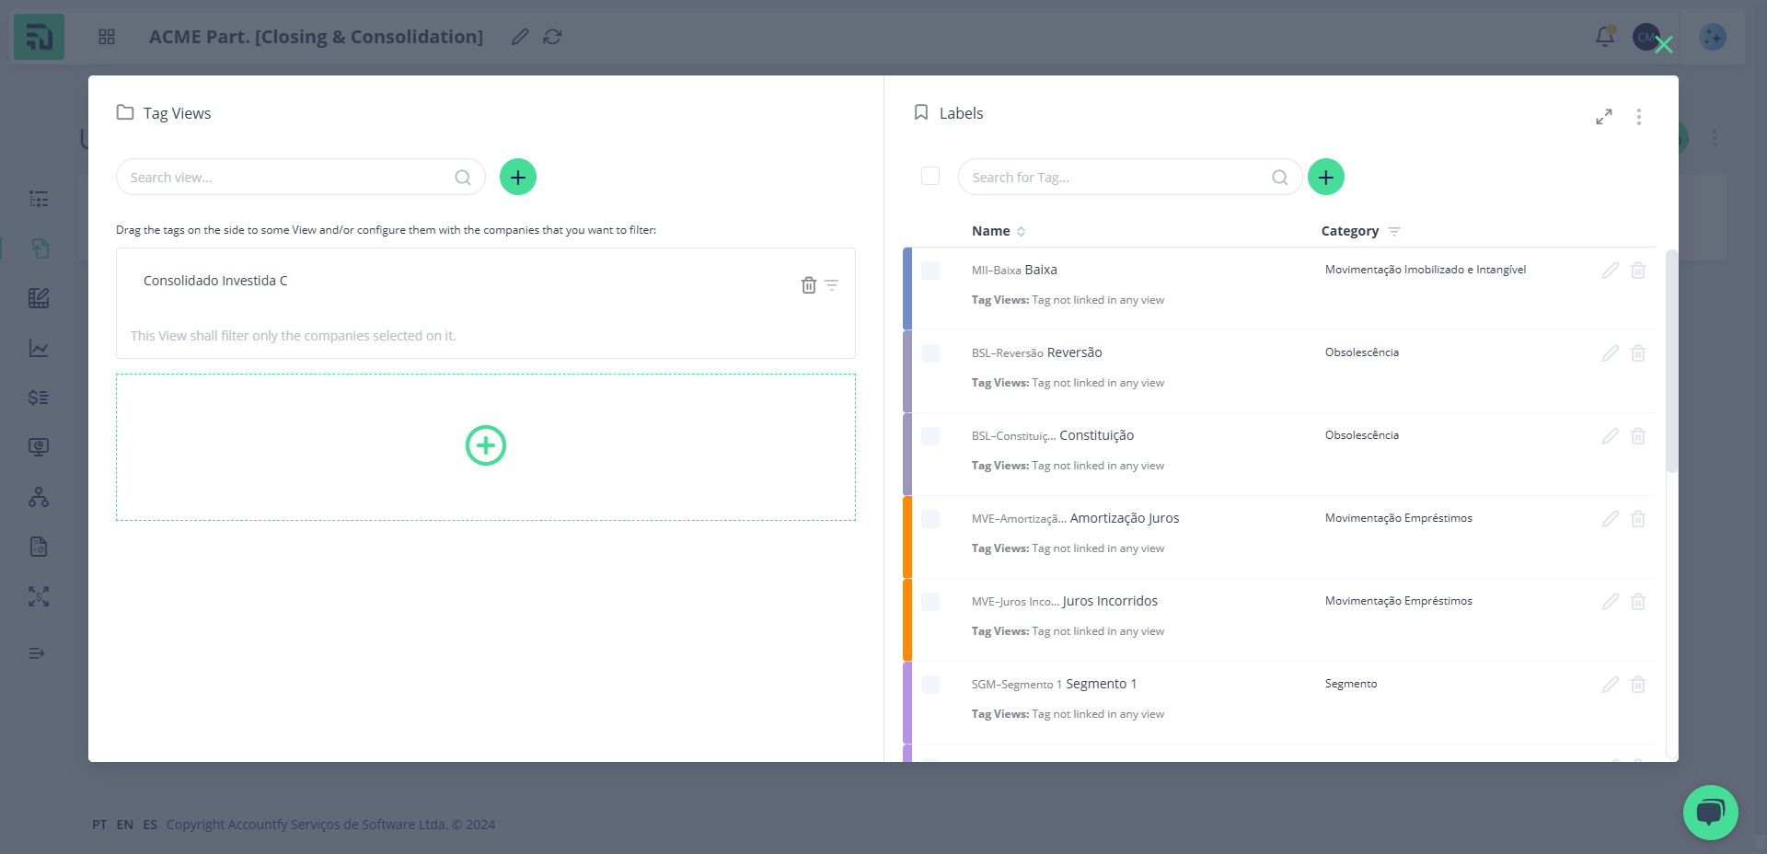Click the Labels list vertical scrollbar

coord(1671,361)
